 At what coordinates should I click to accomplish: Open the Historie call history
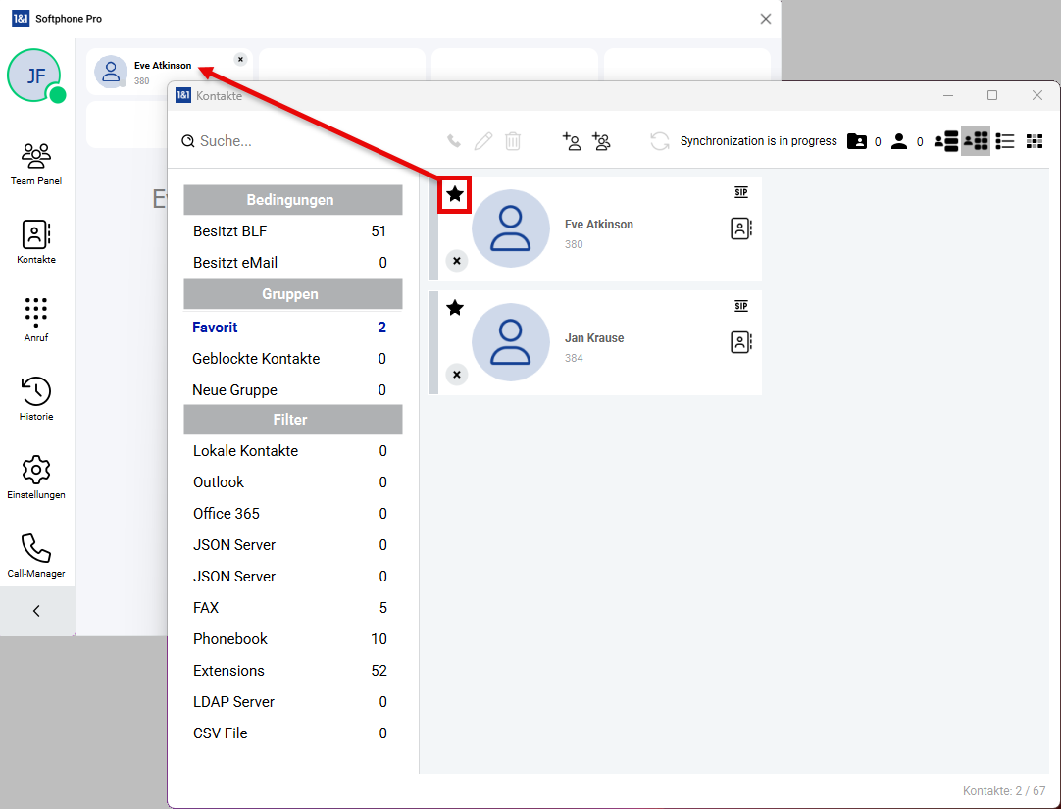36,398
